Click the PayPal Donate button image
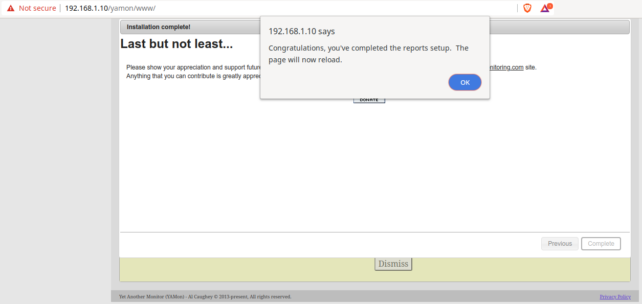Screen dimensions: 642x304 [x=369, y=100]
